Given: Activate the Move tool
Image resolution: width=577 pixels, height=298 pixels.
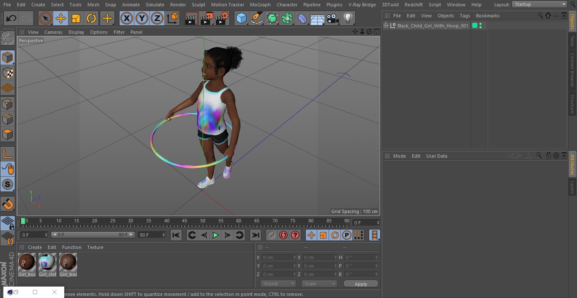Looking at the screenshot, I should tap(61, 19).
